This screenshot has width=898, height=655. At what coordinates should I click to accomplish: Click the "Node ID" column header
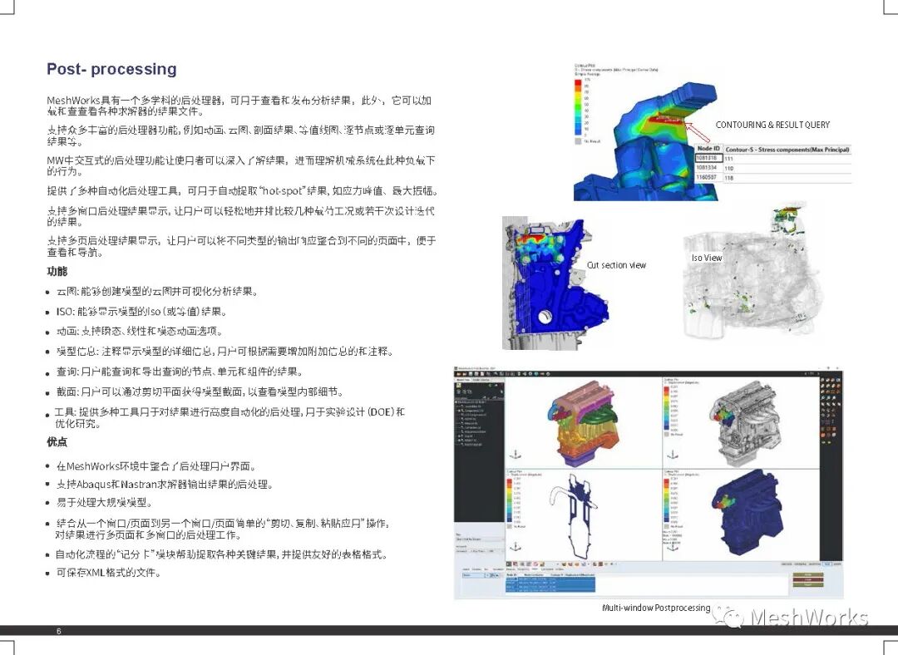click(708, 149)
